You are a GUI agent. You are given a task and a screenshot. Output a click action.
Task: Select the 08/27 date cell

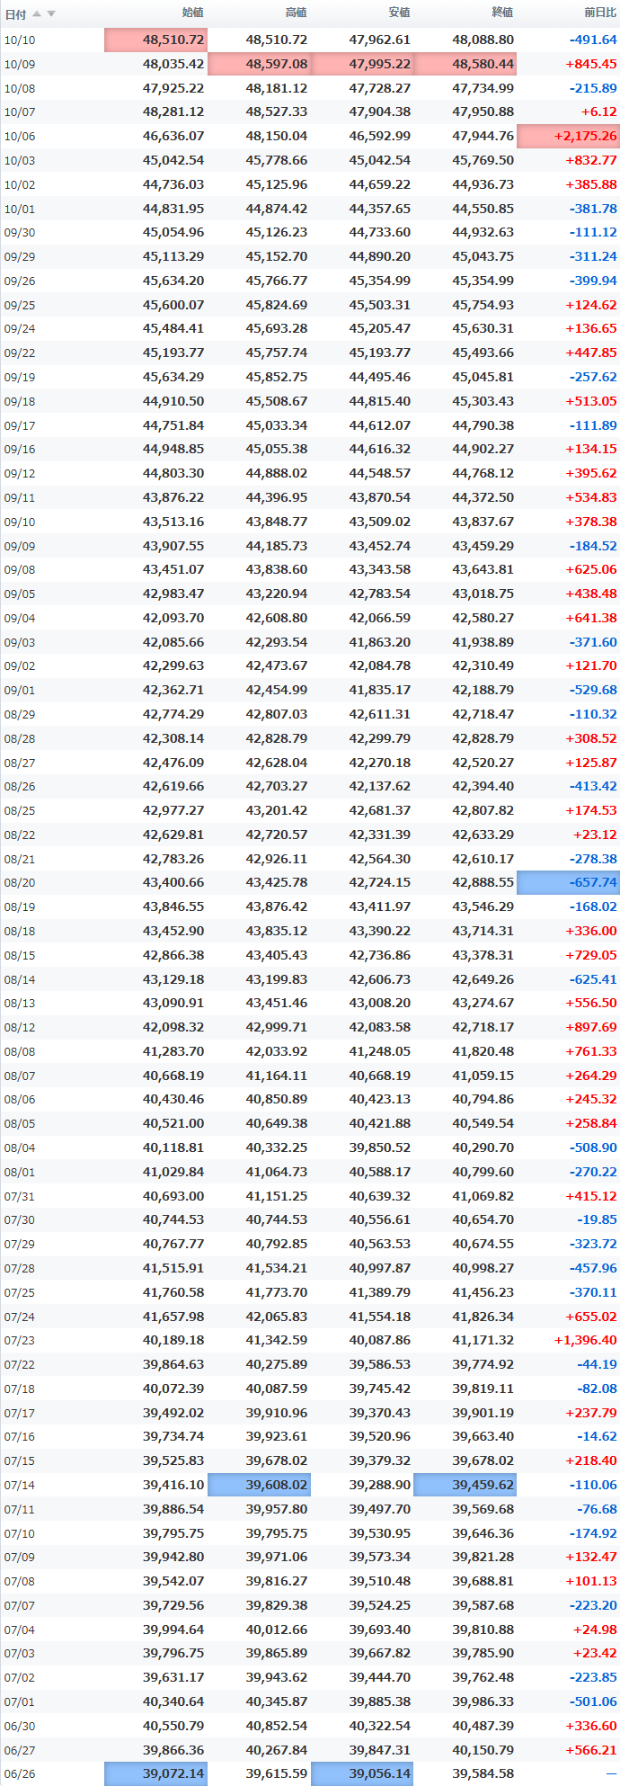(x=19, y=763)
